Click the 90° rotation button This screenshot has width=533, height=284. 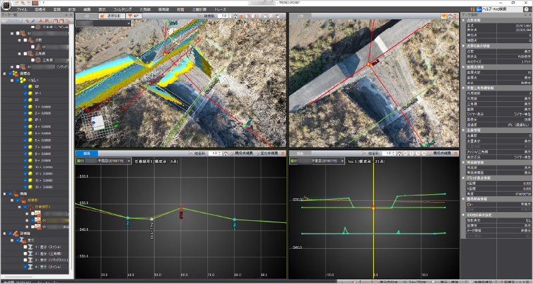(x=134, y=15)
